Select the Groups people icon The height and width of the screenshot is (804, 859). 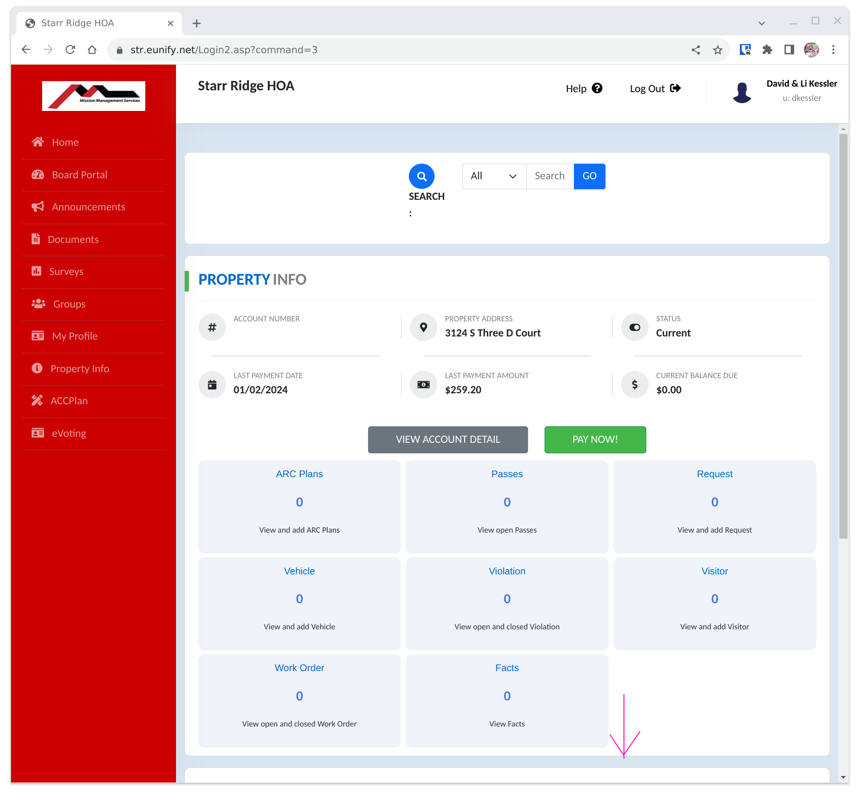[x=38, y=303]
